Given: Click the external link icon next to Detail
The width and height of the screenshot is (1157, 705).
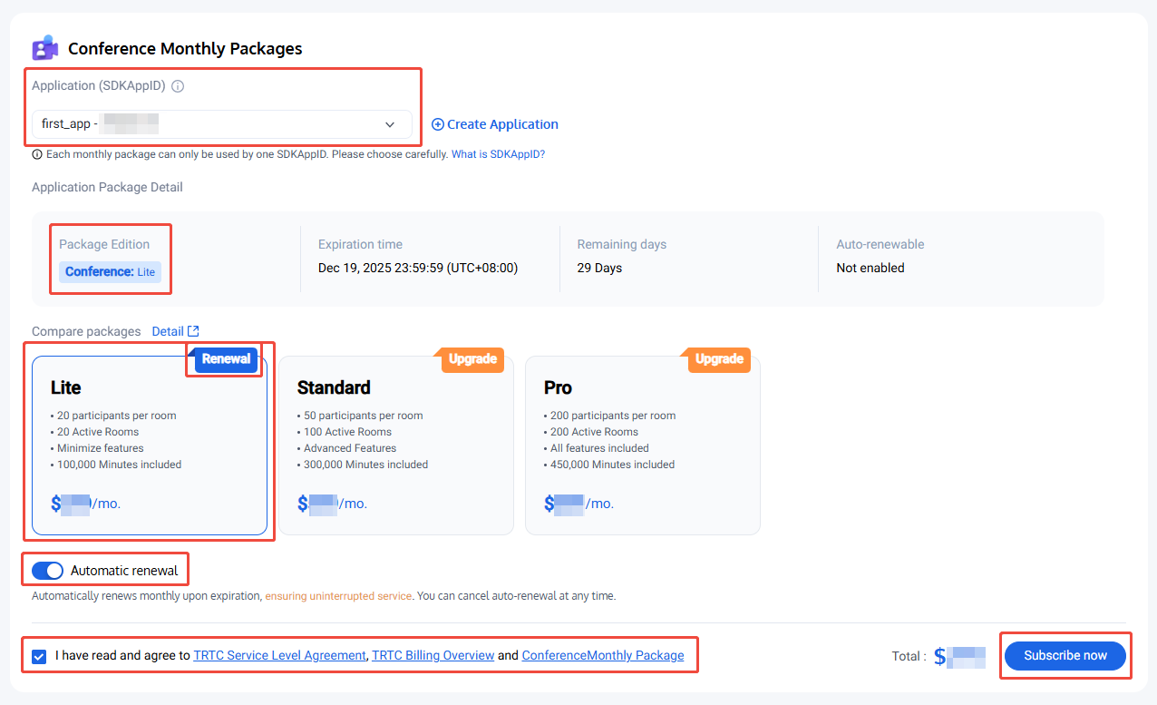Looking at the screenshot, I should pyautogui.click(x=193, y=331).
